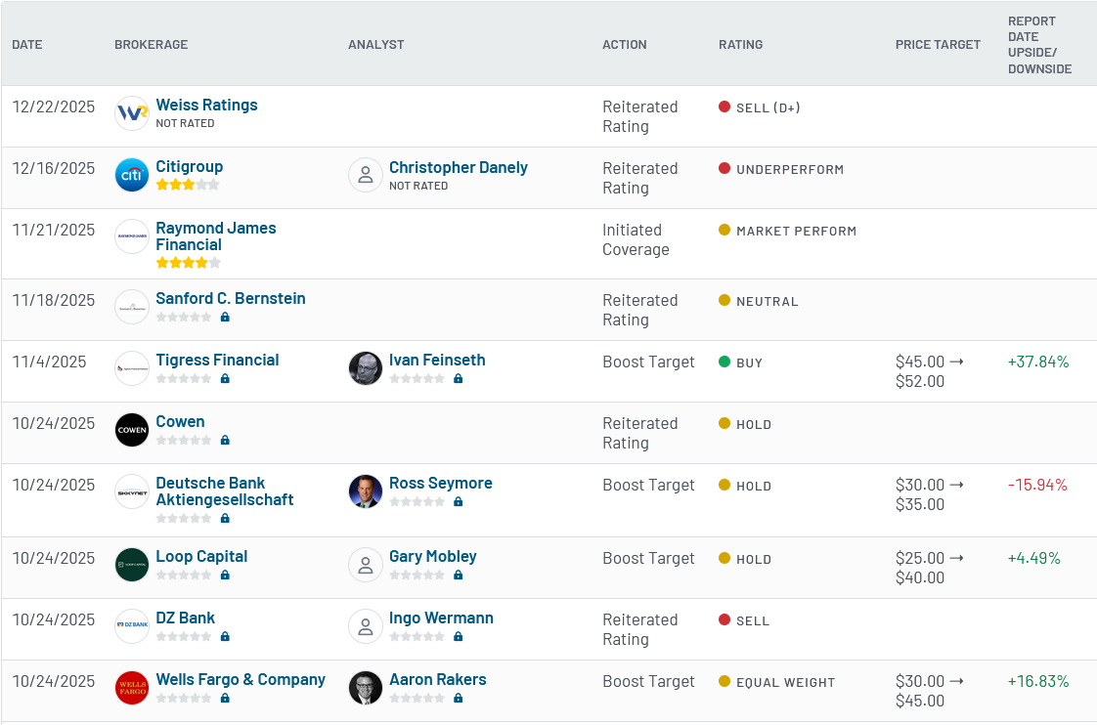Open the Loop Capital link
The height and width of the screenshot is (725, 1097).
click(x=201, y=557)
